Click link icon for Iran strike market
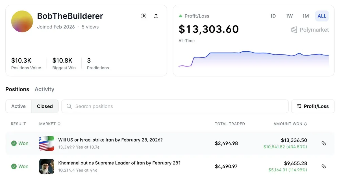This screenshot has width=339, height=183. [x=324, y=143]
